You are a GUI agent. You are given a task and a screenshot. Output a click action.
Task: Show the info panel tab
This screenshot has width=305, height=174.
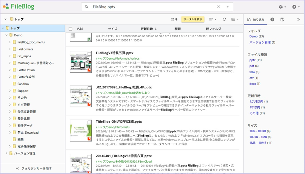tap(272, 19)
